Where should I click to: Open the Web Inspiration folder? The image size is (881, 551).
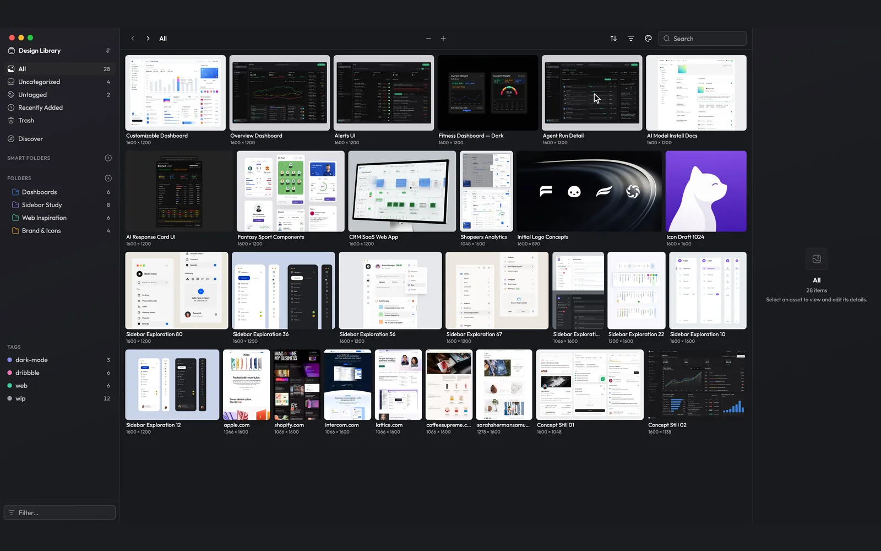tap(59, 218)
